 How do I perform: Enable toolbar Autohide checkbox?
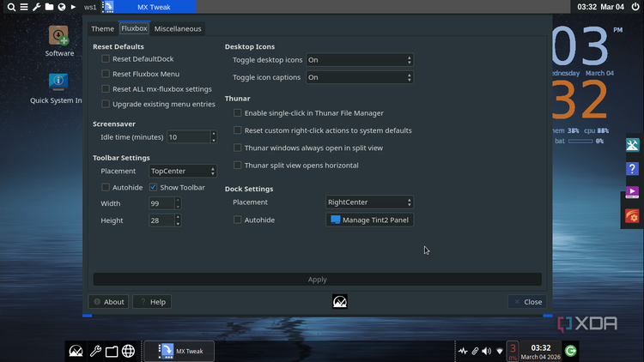[x=106, y=187]
